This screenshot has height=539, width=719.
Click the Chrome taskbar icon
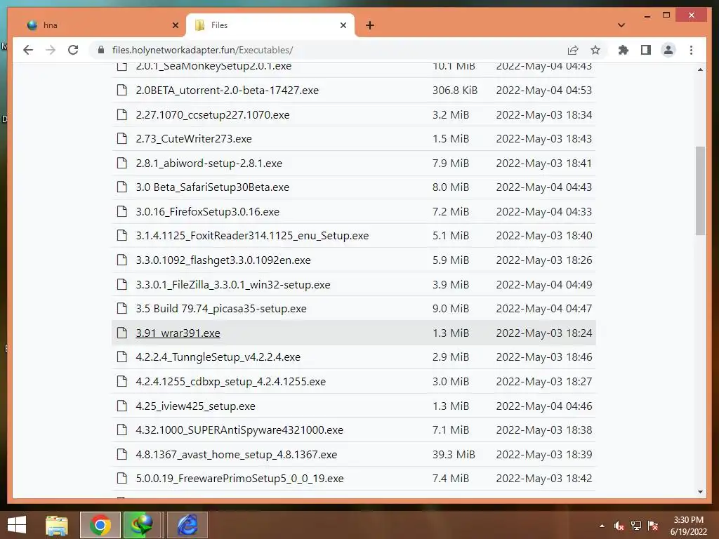tap(100, 525)
